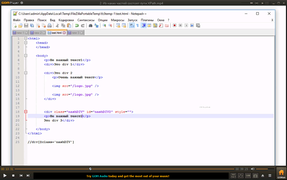Toggle the Word Wrap toolbar button
287x180 pixels.
point(132,26)
